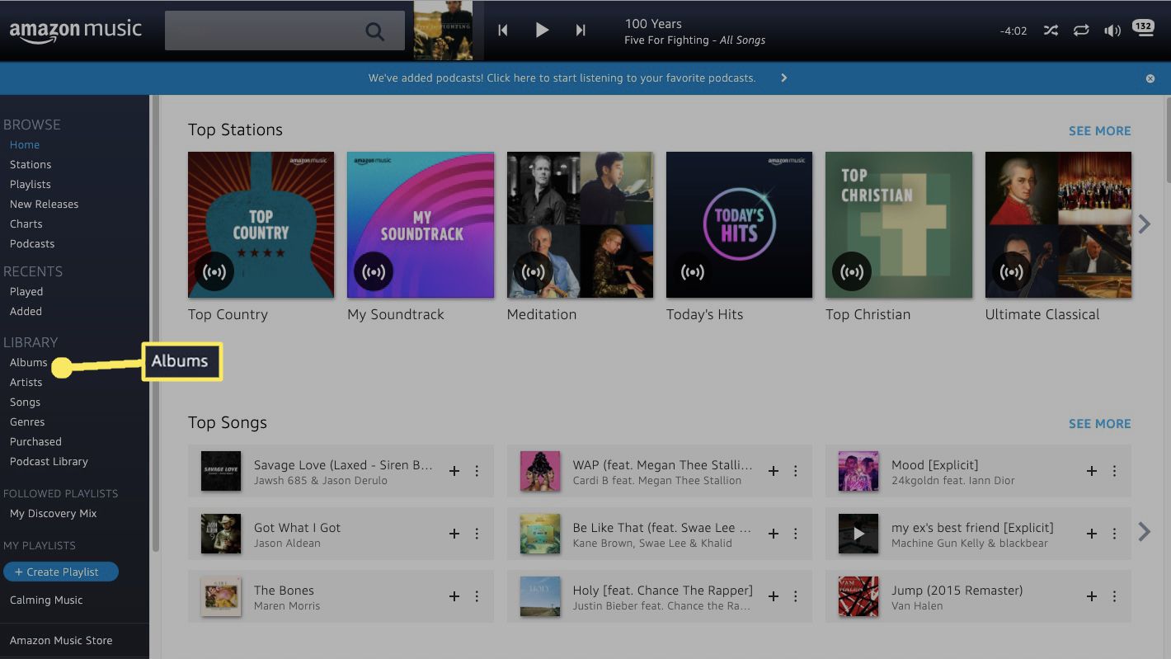This screenshot has height=659, width=1171.
Task: Add Jump (2015 Remaster) to library
Action: (1092, 596)
